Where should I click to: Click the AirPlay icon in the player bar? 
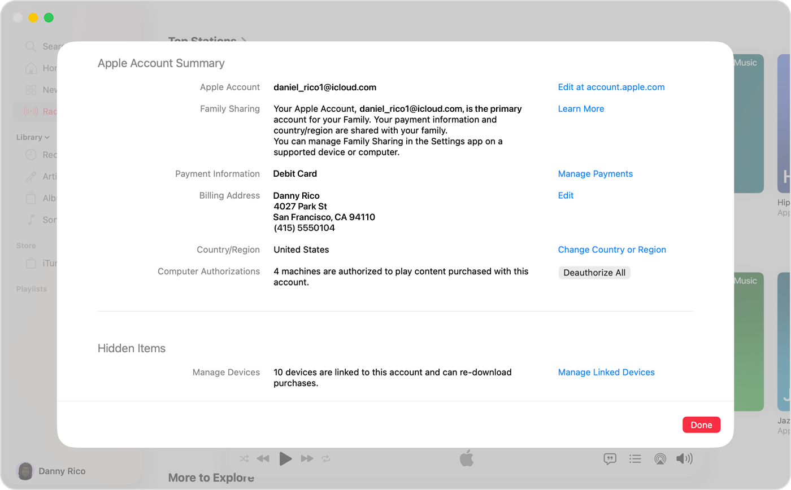[x=659, y=459]
